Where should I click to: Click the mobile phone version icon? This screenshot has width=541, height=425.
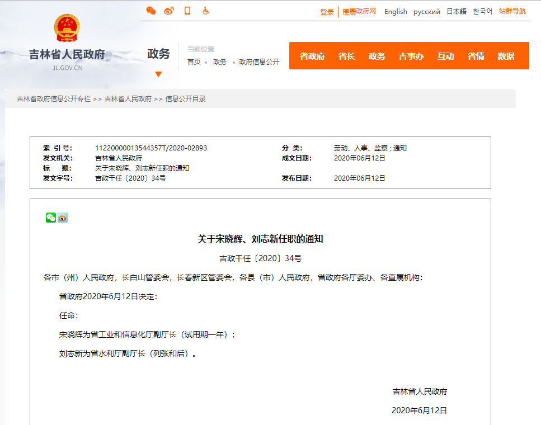click(187, 11)
